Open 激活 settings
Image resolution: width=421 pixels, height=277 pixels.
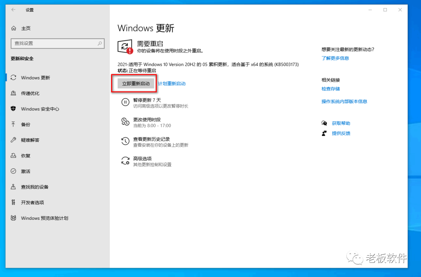click(57, 171)
